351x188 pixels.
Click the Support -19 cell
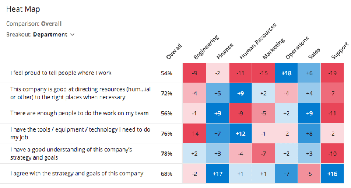[332, 73]
